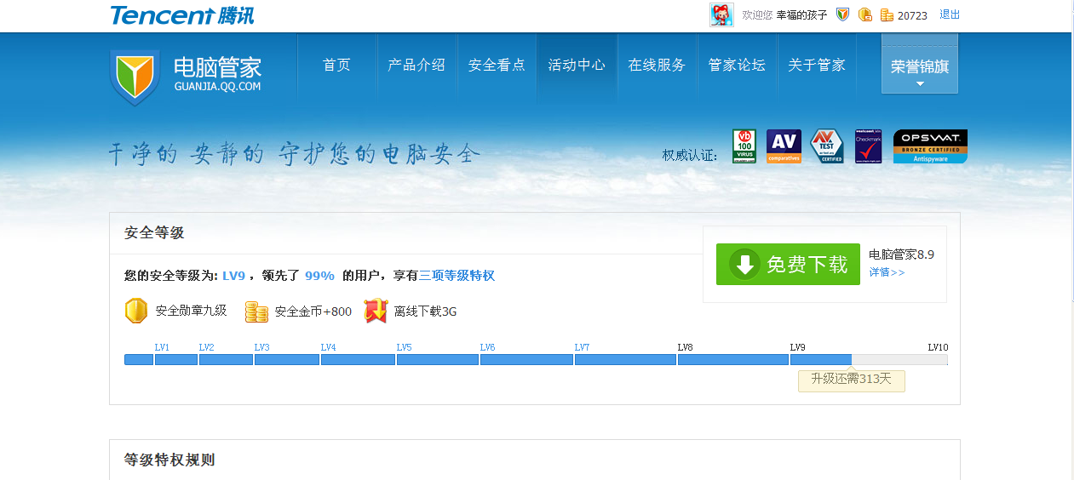Click the 安全等级 section heading
1074x480 pixels.
click(x=154, y=233)
